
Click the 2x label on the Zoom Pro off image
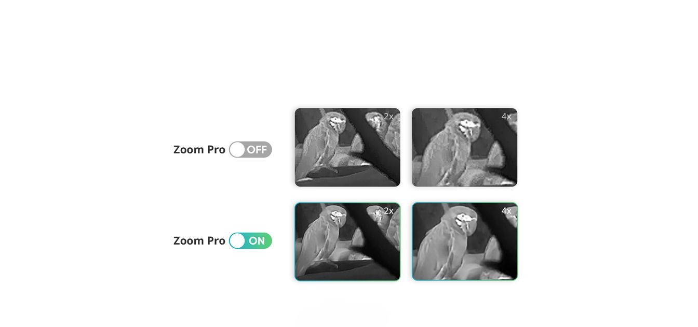388,117
